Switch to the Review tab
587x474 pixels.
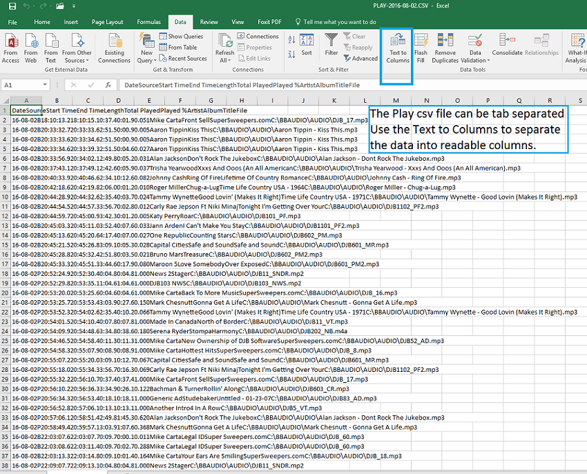[209, 22]
